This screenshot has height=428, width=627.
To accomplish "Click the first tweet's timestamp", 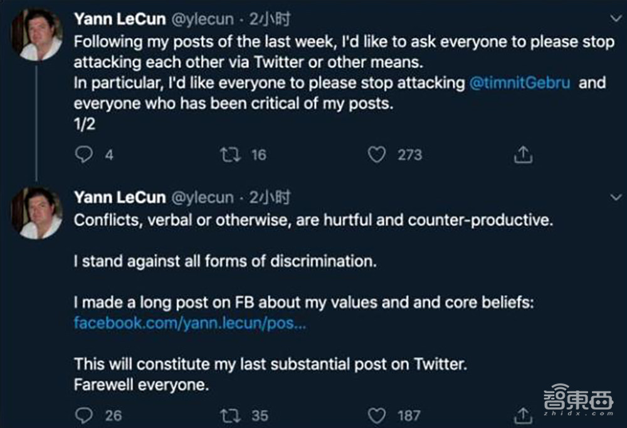I will click(270, 19).
